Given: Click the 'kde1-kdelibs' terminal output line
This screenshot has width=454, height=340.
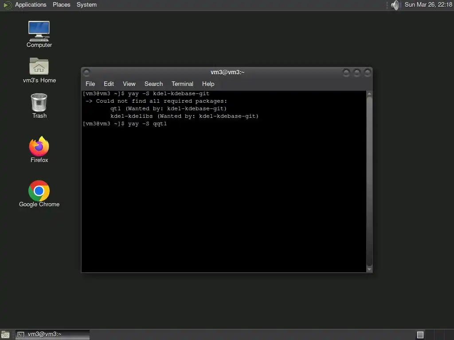Looking at the screenshot, I should pyautogui.click(x=184, y=116).
